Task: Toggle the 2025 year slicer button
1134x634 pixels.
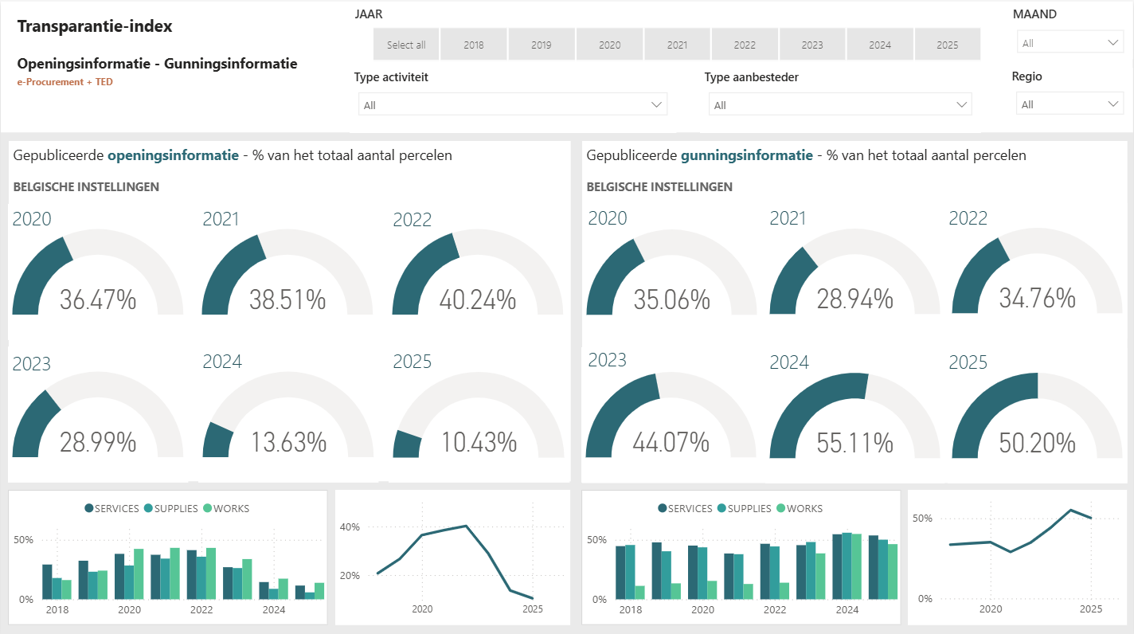Action: [948, 45]
